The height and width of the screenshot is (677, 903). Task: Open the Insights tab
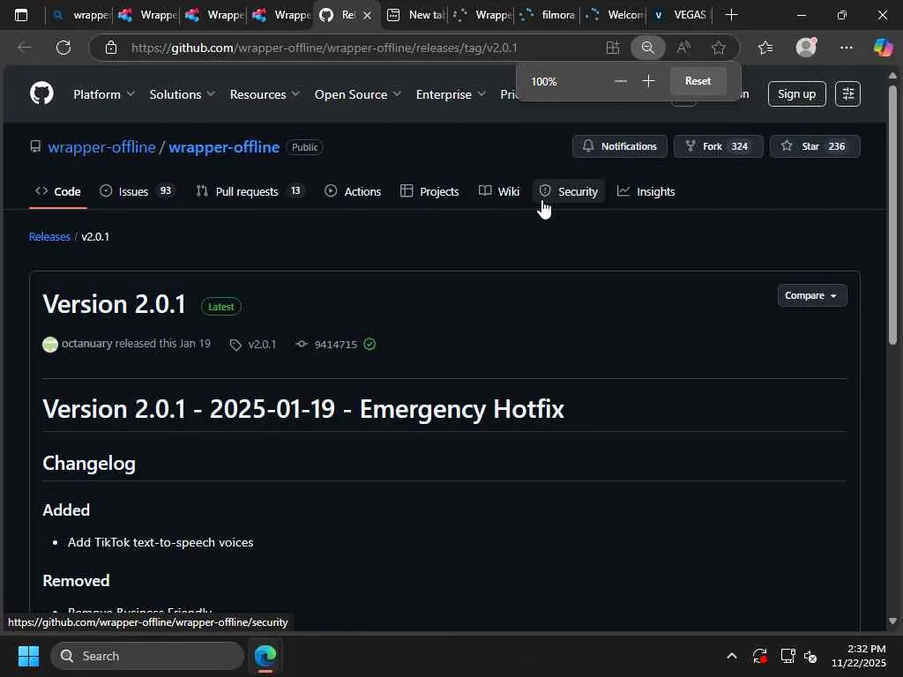click(x=646, y=191)
